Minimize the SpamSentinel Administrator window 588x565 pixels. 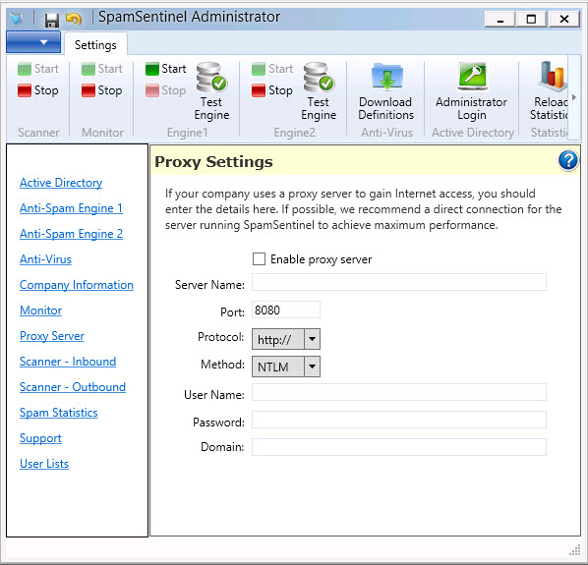pos(500,19)
